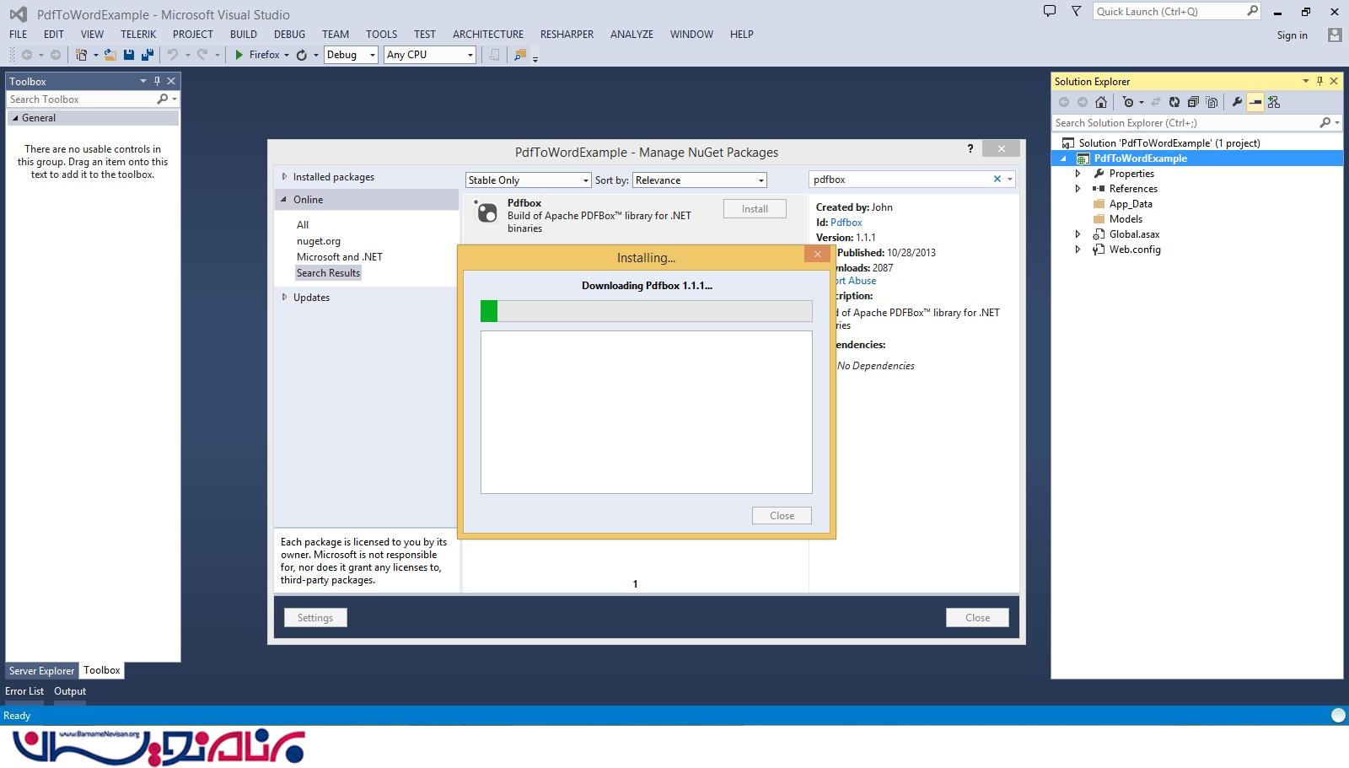The image size is (1349, 768).
Task: Open the BUILD menu
Action: point(243,35)
